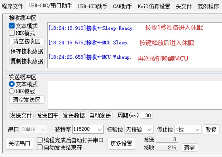Click 复制接收数据 button
222x157 pixels.
pyautogui.click(x=27, y=61)
